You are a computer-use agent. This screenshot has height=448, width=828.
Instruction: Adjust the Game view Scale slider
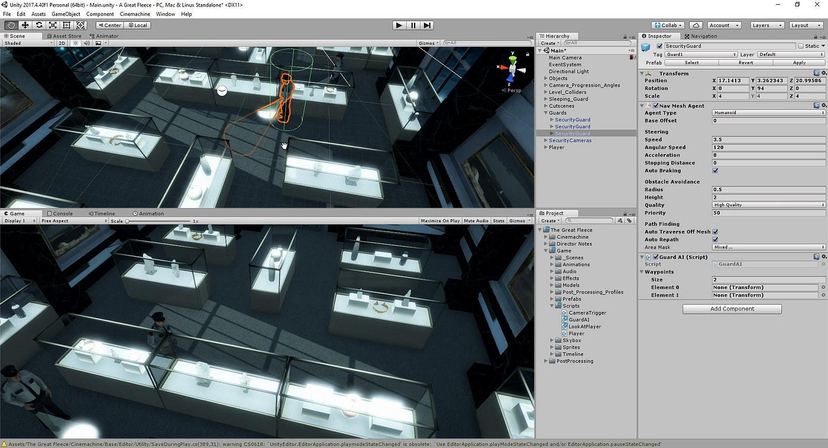[x=159, y=221]
